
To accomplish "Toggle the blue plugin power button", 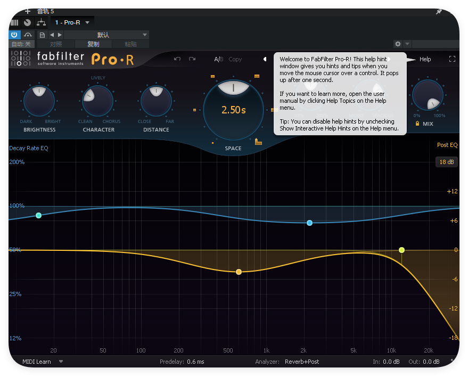I will (x=14, y=35).
